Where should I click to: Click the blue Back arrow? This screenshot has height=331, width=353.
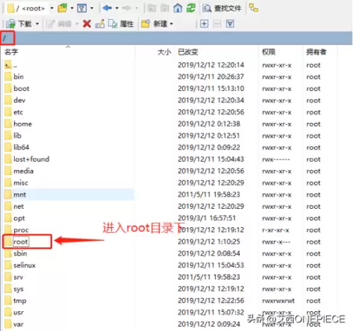coord(107,8)
